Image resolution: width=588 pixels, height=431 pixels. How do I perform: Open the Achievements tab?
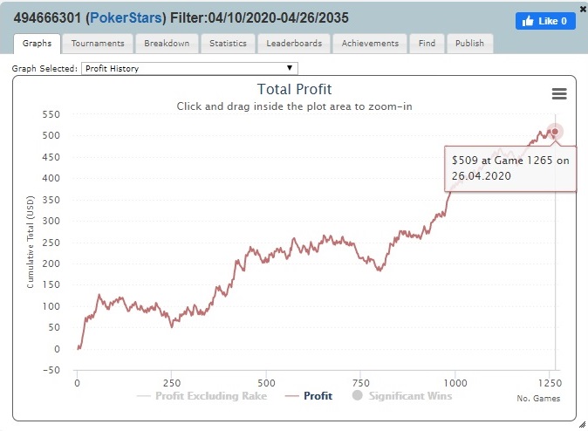[370, 44]
